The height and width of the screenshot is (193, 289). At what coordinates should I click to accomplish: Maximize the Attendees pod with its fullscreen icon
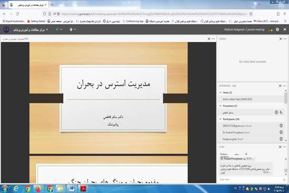point(280,86)
